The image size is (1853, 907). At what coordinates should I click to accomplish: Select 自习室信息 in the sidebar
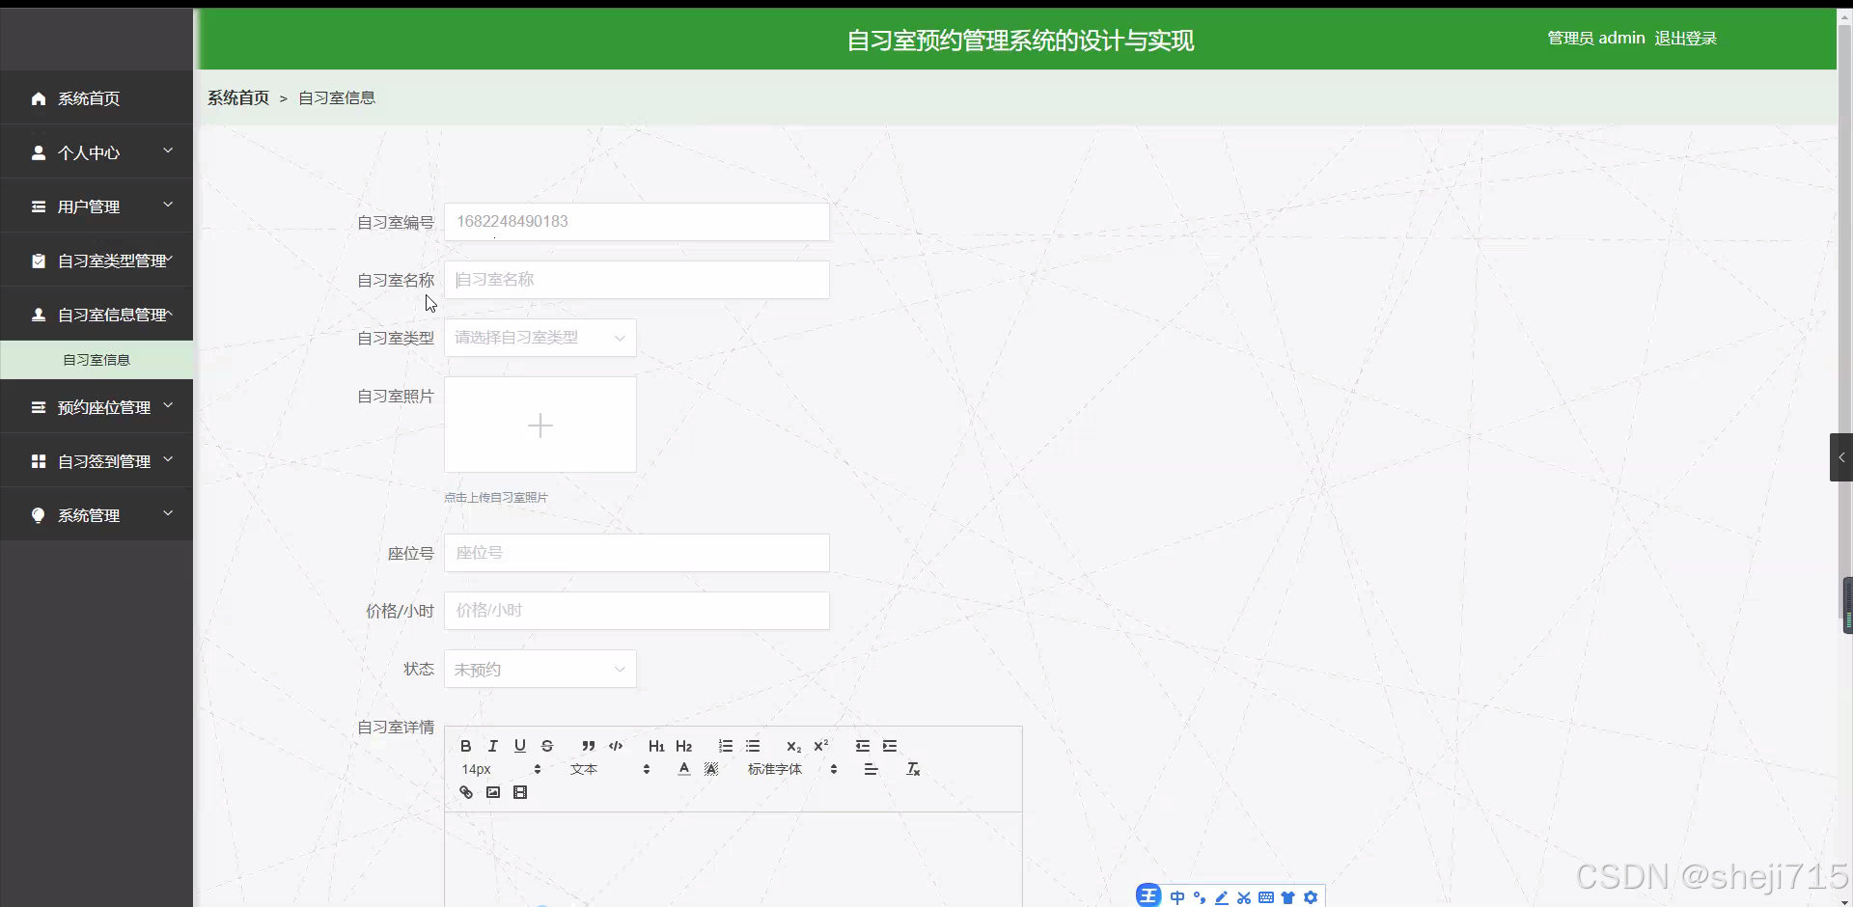(x=96, y=359)
